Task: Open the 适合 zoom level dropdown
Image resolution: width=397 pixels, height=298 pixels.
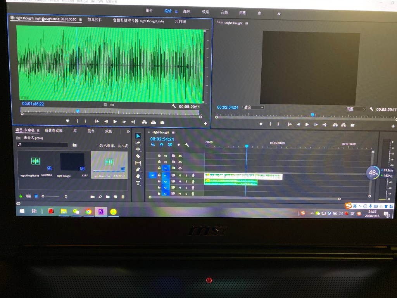Action: (254, 107)
